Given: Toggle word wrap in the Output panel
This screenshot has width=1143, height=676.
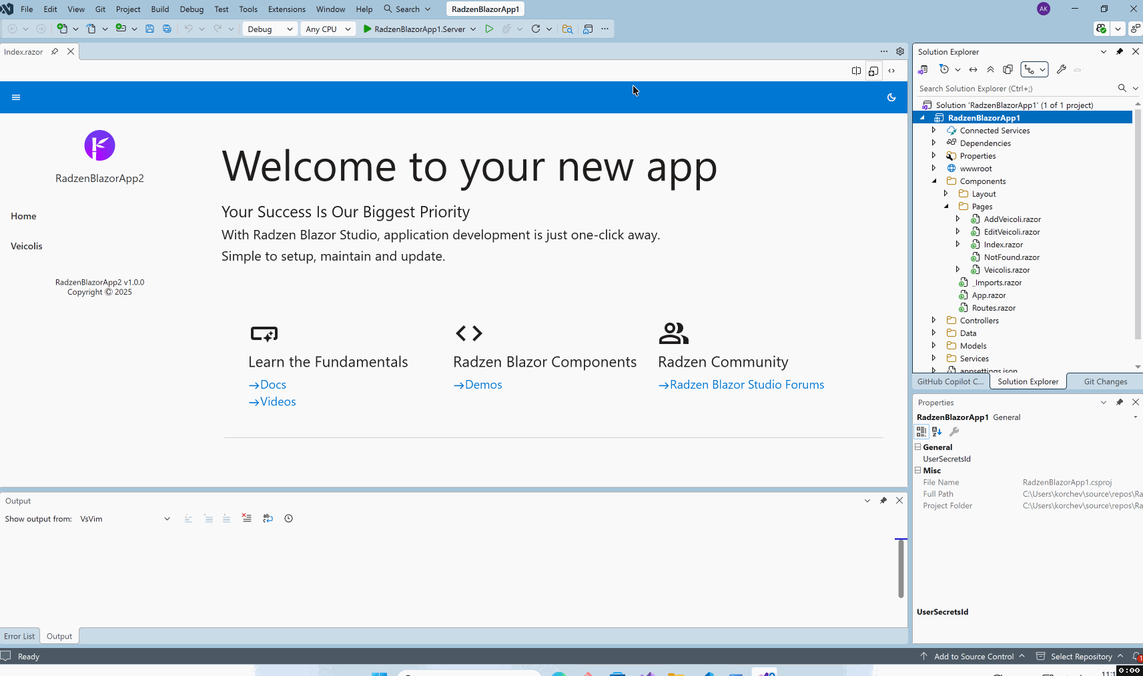Looking at the screenshot, I should coord(268,518).
